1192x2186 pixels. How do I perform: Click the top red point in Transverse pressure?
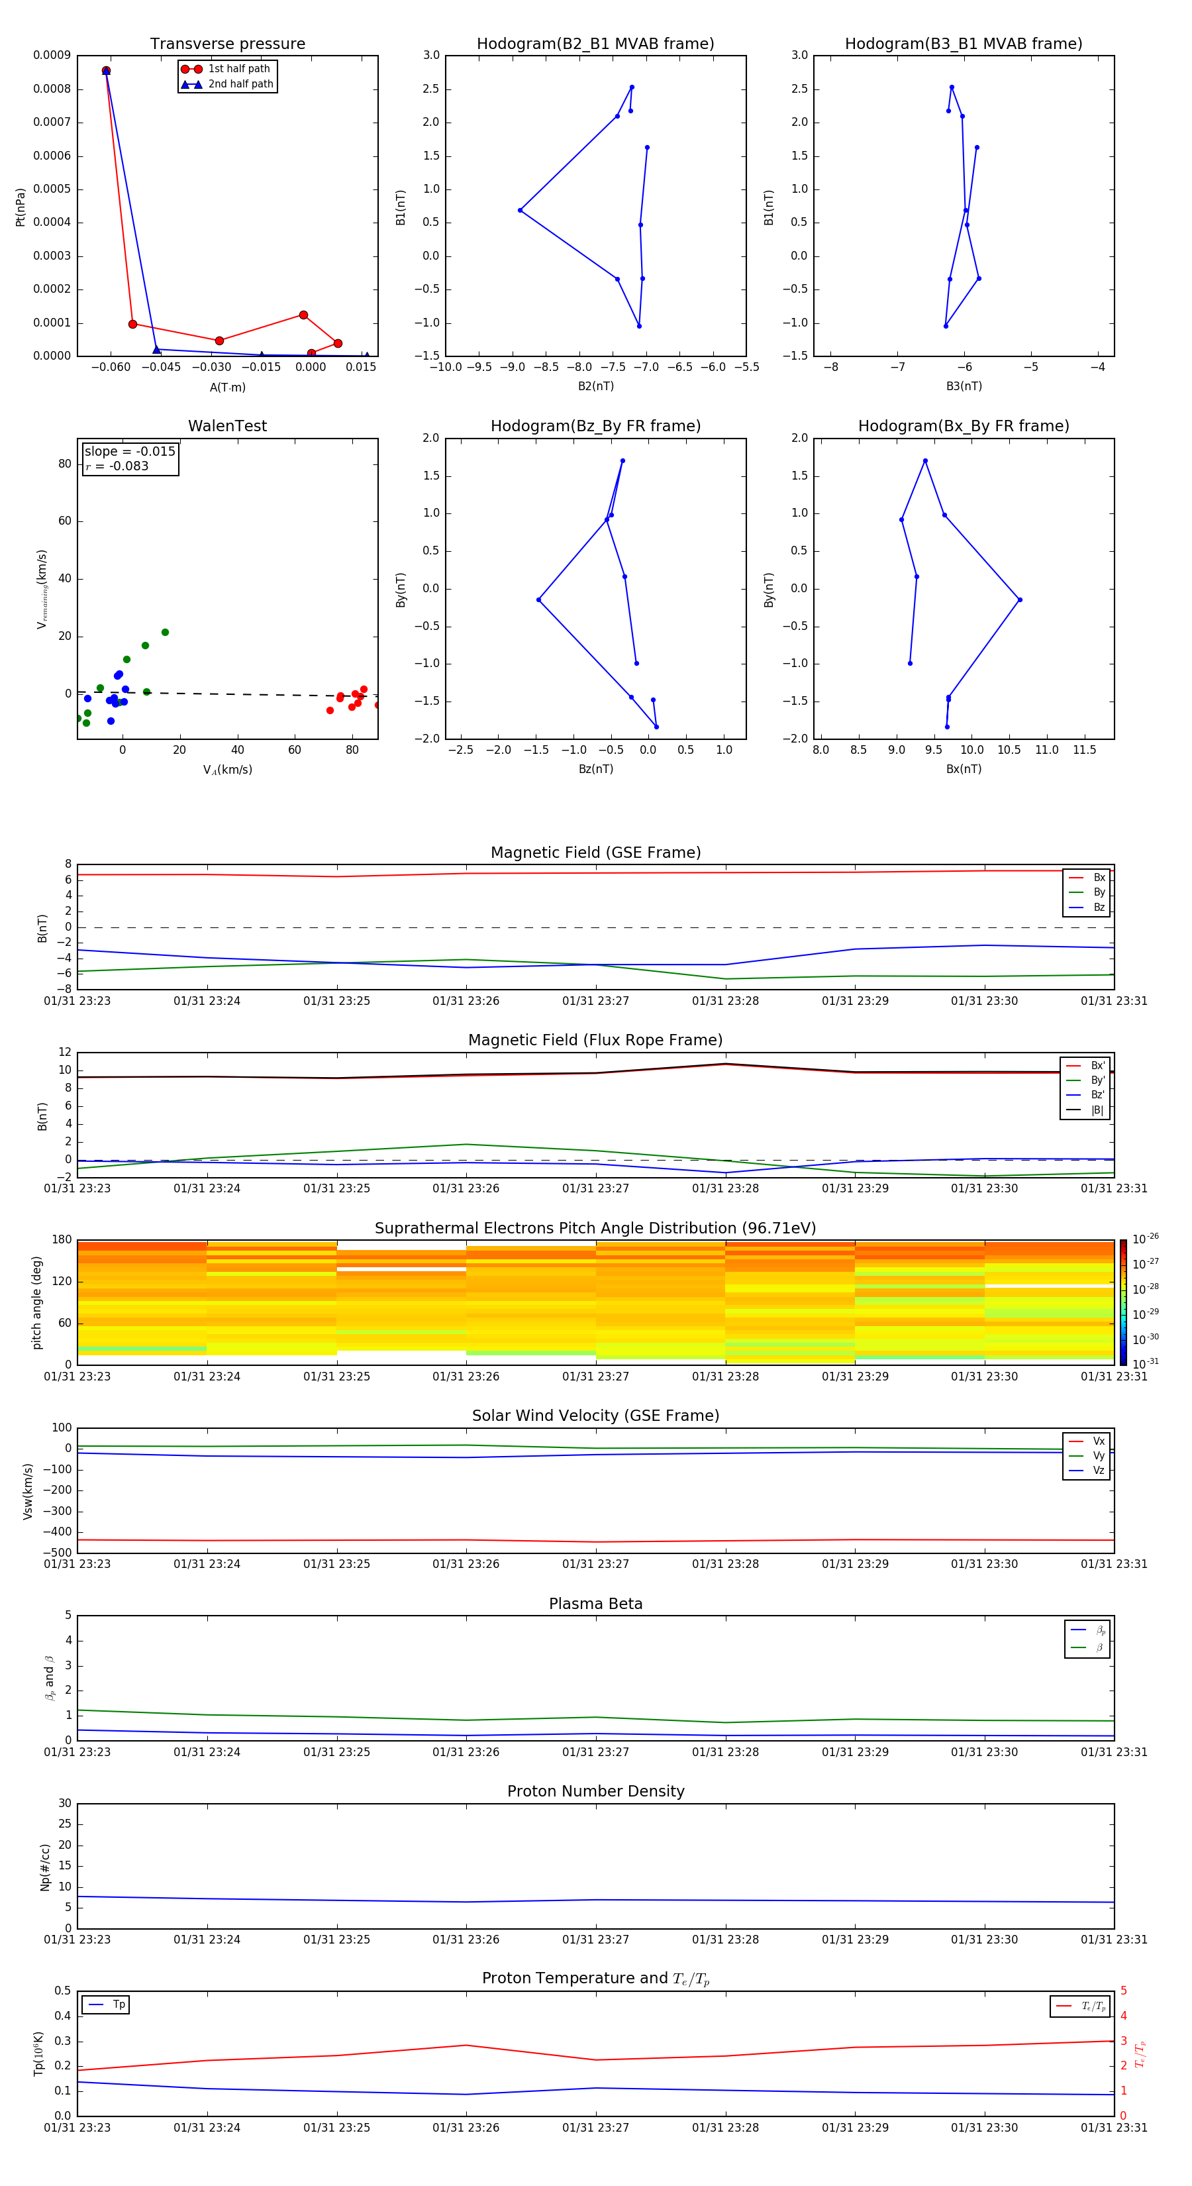[106, 70]
